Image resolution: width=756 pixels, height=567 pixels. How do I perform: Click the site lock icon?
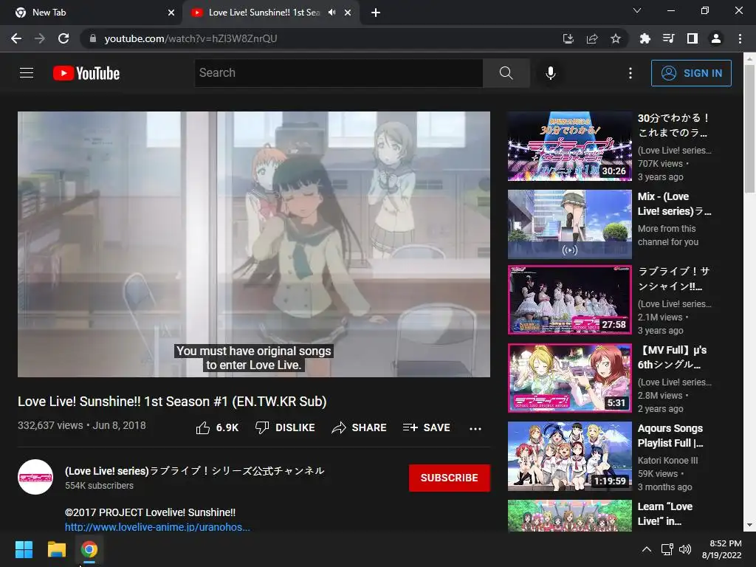tap(92, 38)
